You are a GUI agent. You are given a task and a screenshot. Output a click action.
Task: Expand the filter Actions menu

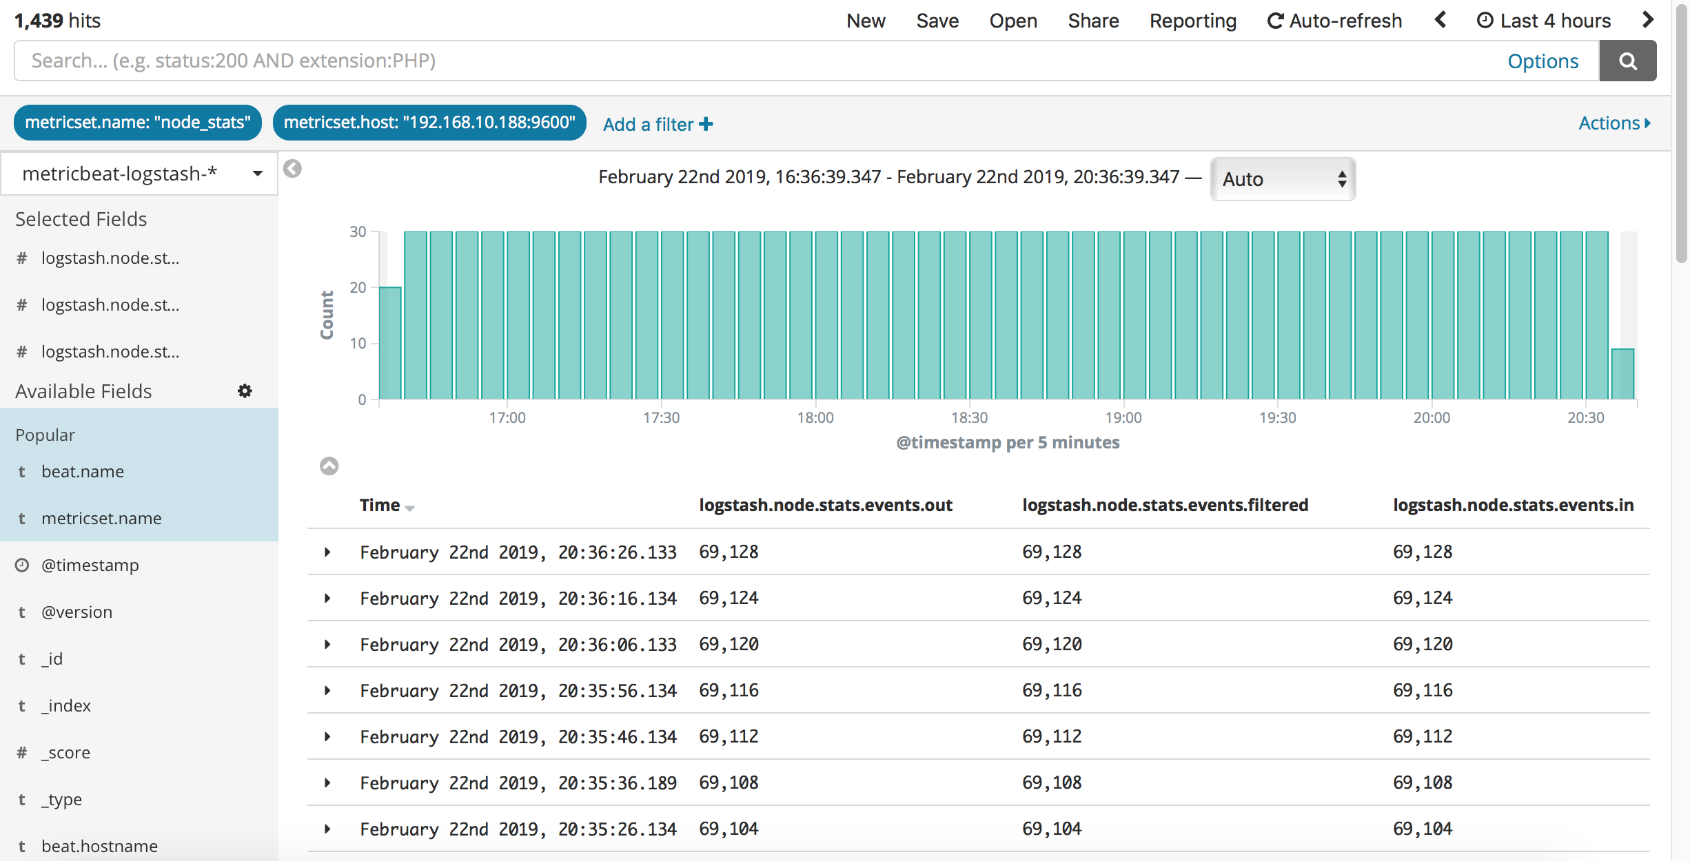pos(1615,123)
